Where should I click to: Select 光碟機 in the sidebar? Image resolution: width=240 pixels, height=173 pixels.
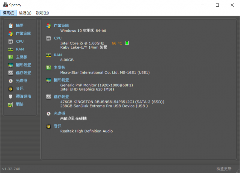point(22,81)
